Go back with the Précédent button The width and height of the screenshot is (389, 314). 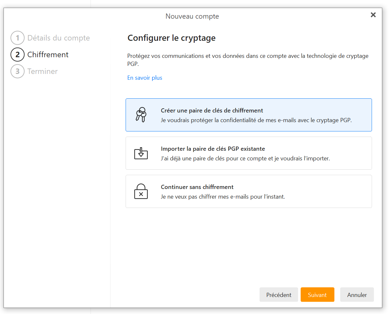pos(278,295)
